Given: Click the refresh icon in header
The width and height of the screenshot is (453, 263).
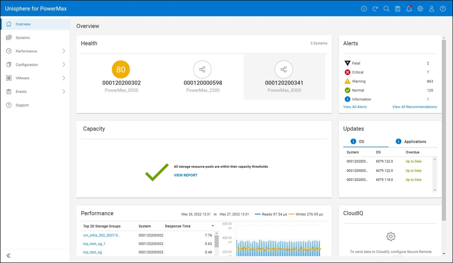Looking at the screenshot, I should [375, 9].
